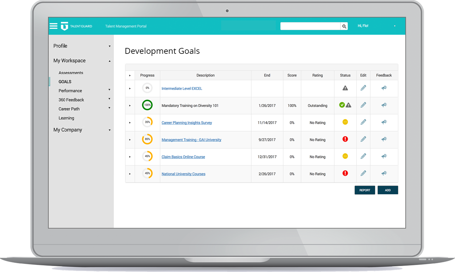Open feedback megaphone for Career Planning Insights Survey

(x=384, y=122)
